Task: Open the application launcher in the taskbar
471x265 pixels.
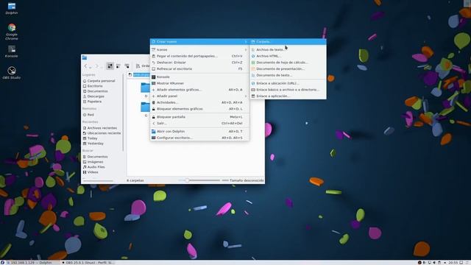Action: pyautogui.click(x=2, y=263)
